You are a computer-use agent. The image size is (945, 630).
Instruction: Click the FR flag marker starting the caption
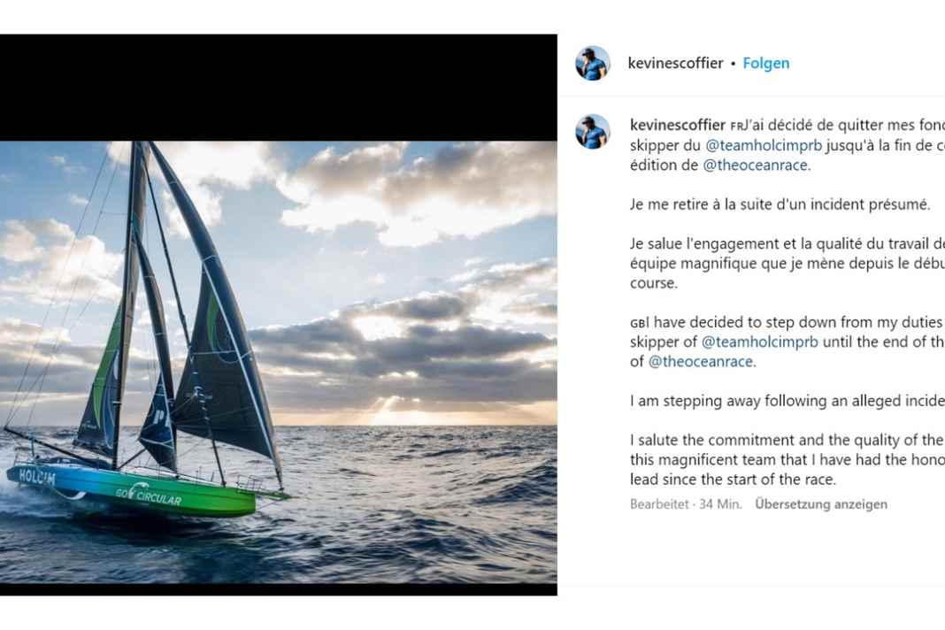pyautogui.click(x=736, y=126)
